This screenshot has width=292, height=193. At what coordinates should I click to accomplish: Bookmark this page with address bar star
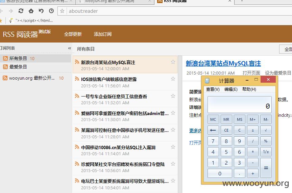62,11
